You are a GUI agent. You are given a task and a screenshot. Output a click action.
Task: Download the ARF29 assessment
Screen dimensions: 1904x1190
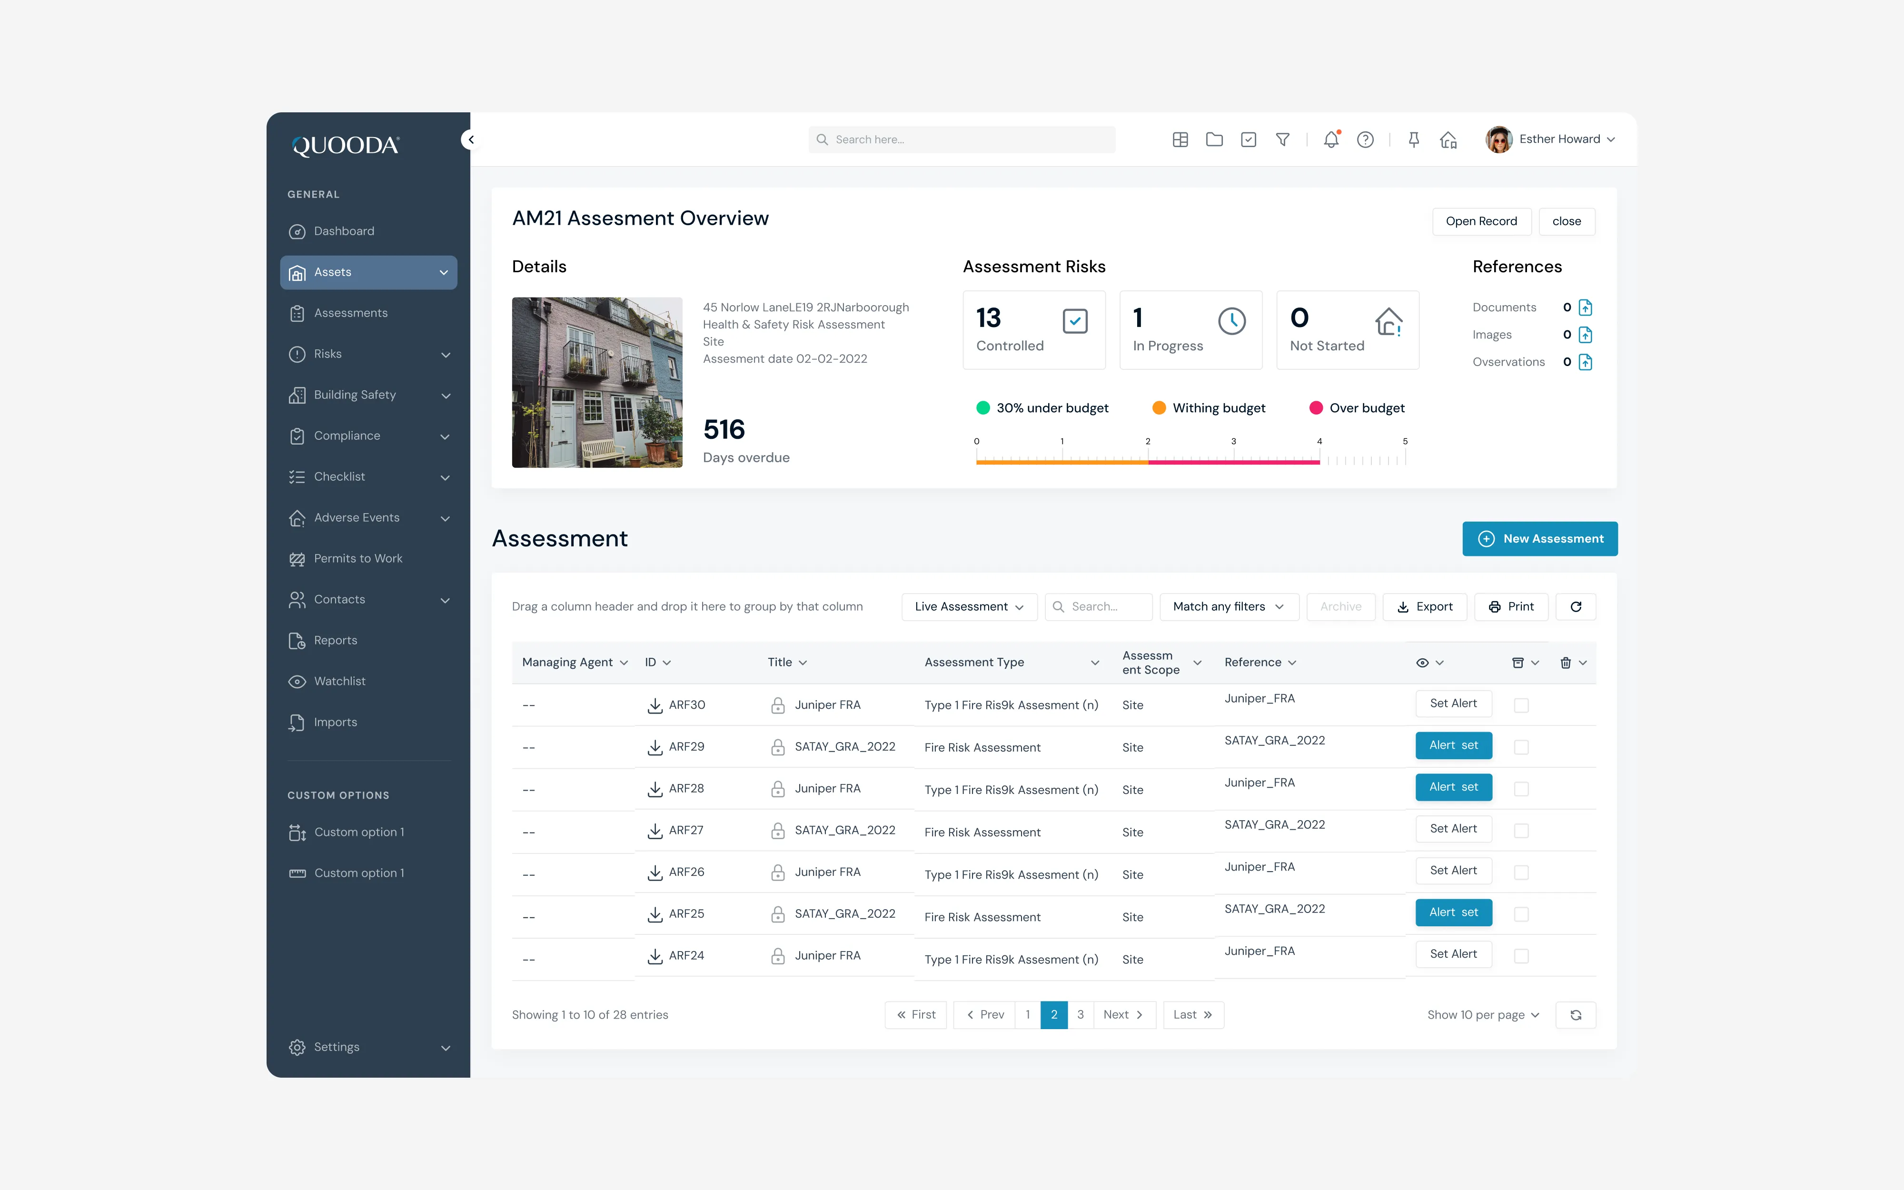coord(654,747)
